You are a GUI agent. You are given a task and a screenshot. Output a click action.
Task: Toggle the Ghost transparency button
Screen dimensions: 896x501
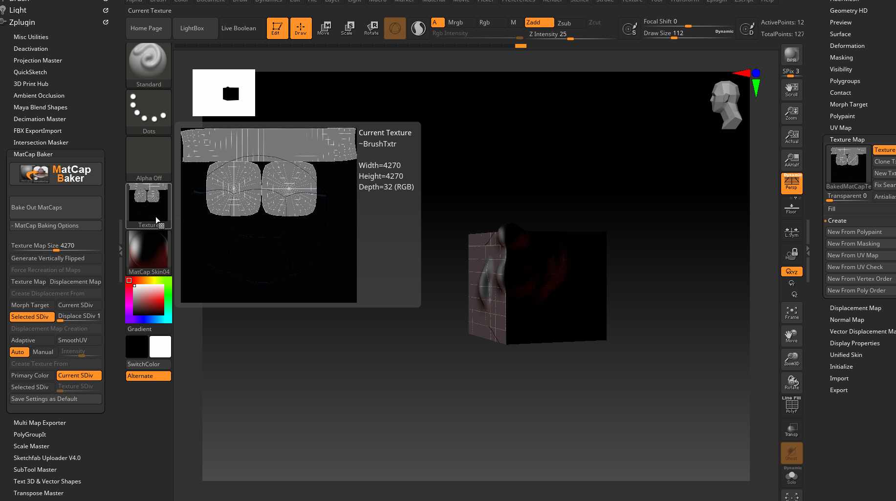(791, 453)
